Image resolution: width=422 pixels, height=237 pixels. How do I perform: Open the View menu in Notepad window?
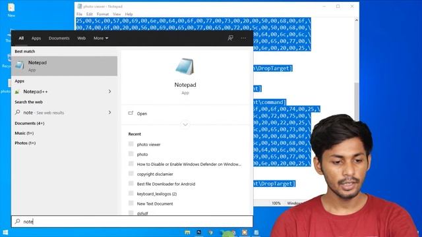coord(117,14)
